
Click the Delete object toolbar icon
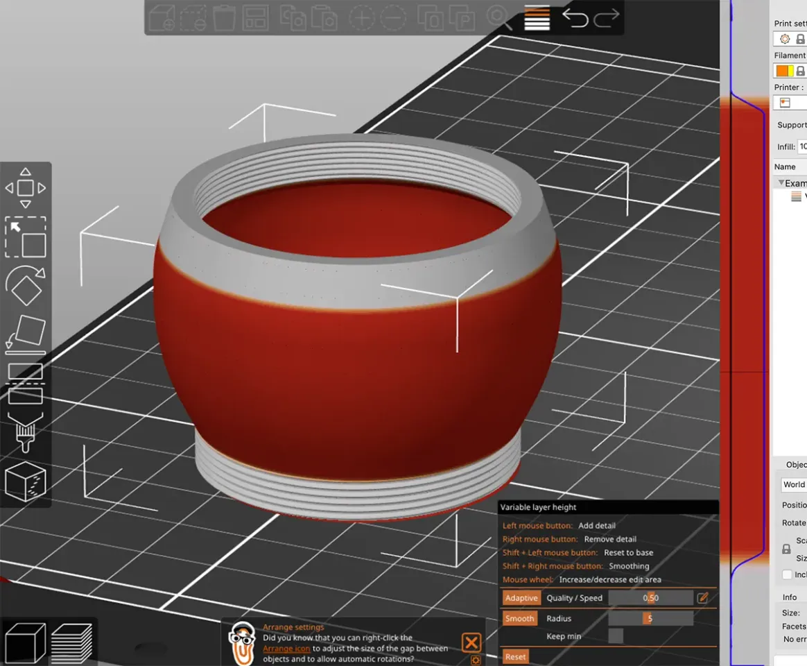point(193,18)
